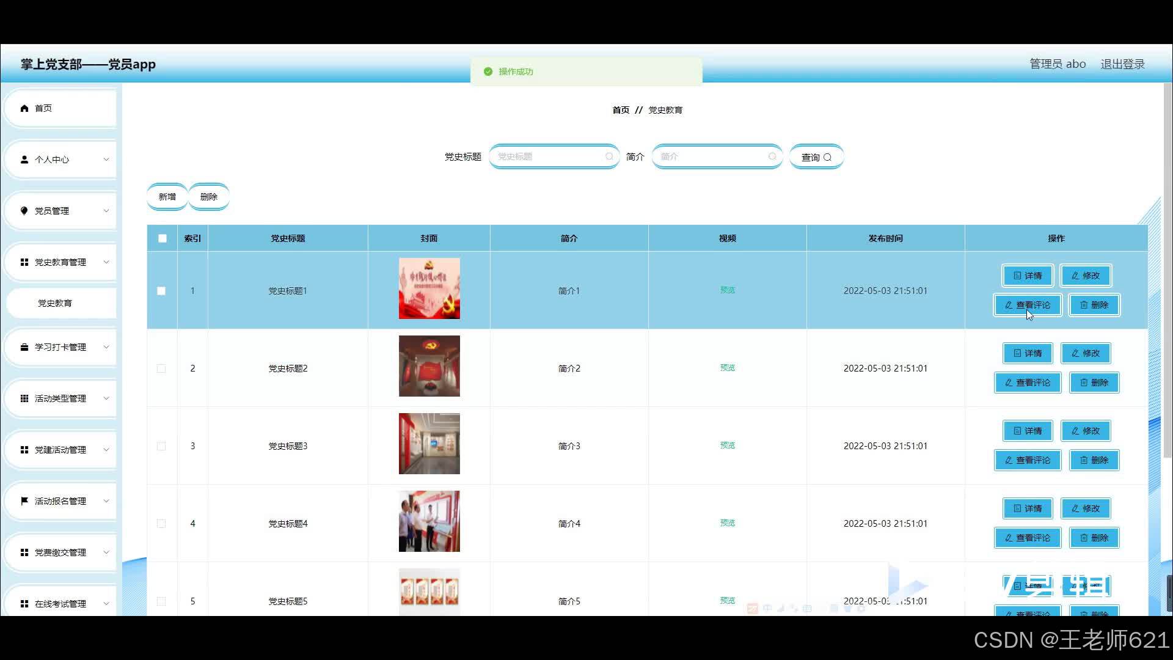Click the home icon beside 首页 in the sidebar

[x=24, y=108]
